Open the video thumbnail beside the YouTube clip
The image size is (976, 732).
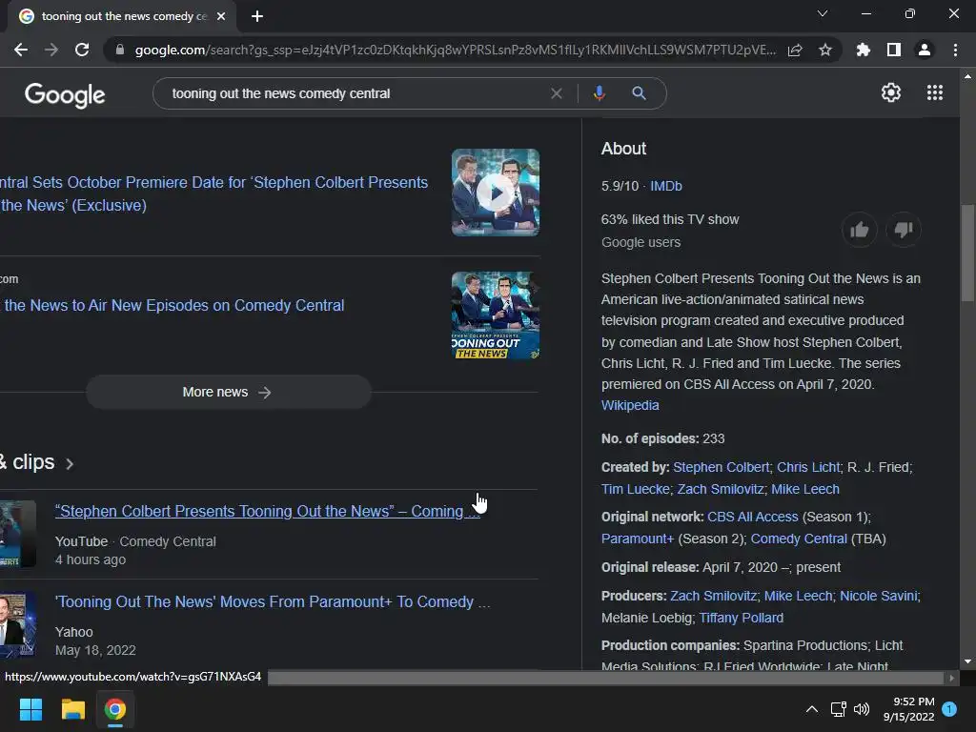(x=17, y=534)
